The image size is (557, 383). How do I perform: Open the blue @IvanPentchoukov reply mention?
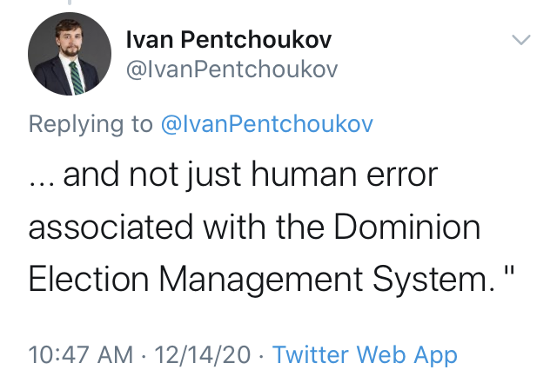click(x=267, y=124)
